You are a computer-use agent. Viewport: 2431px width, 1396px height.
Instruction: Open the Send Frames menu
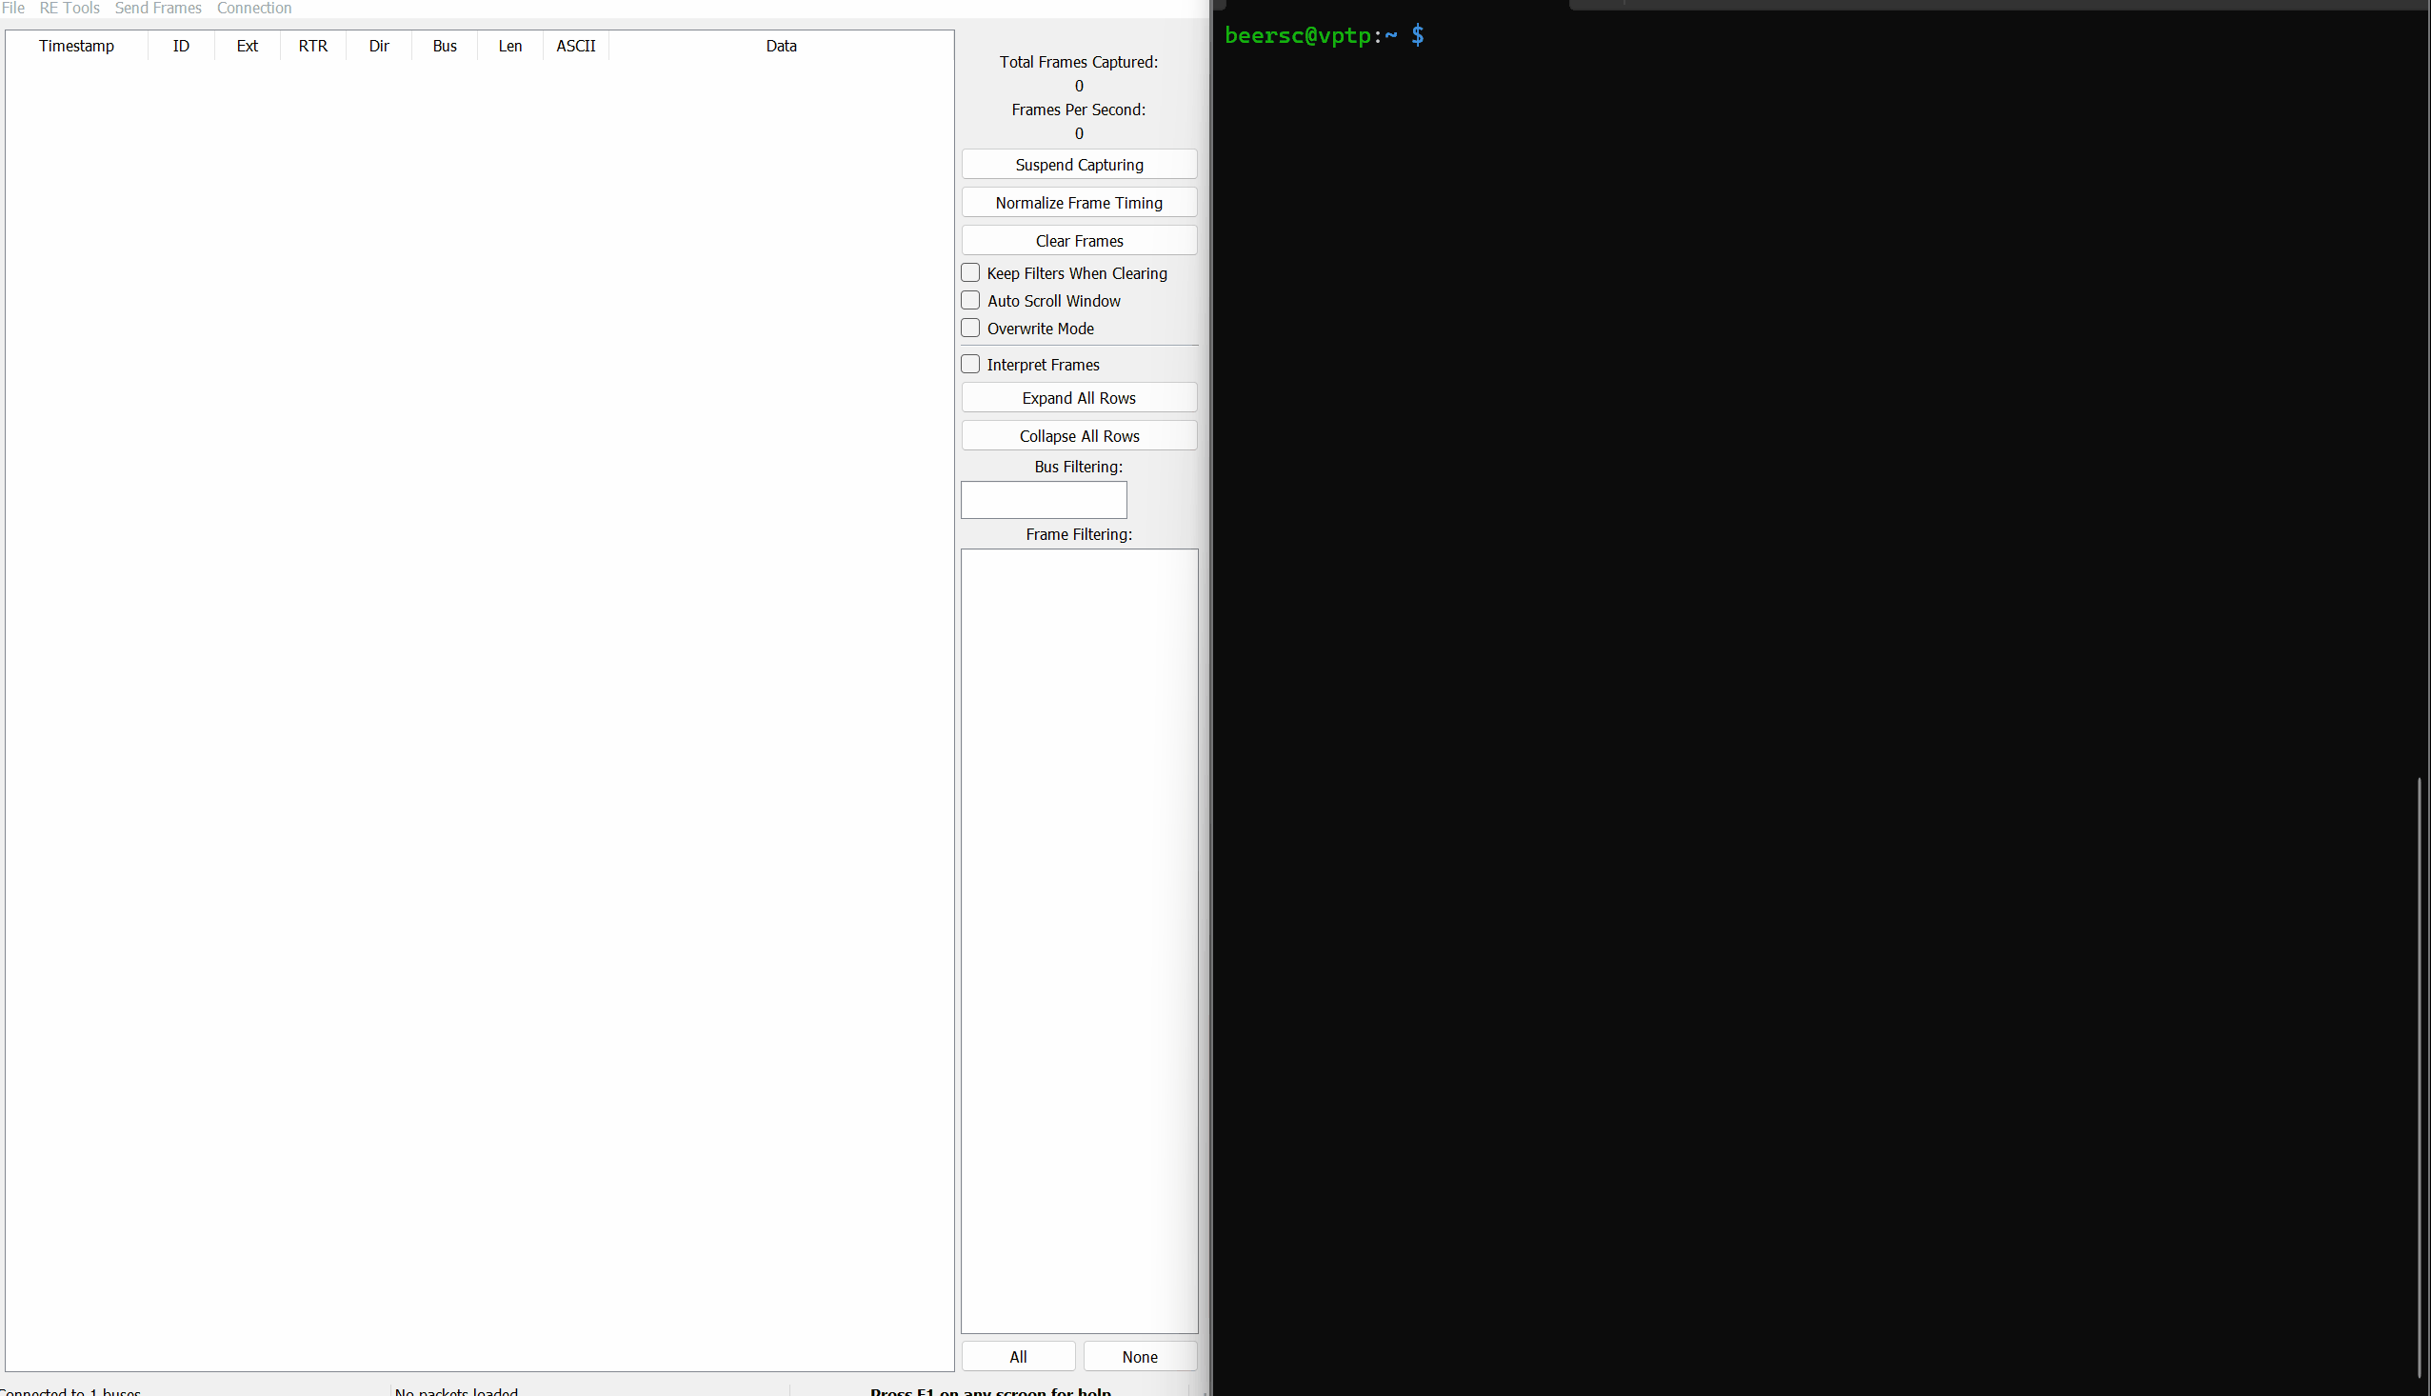click(158, 9)
